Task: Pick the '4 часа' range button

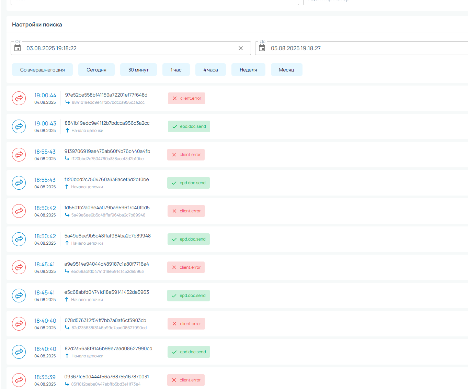Action: 210,70
